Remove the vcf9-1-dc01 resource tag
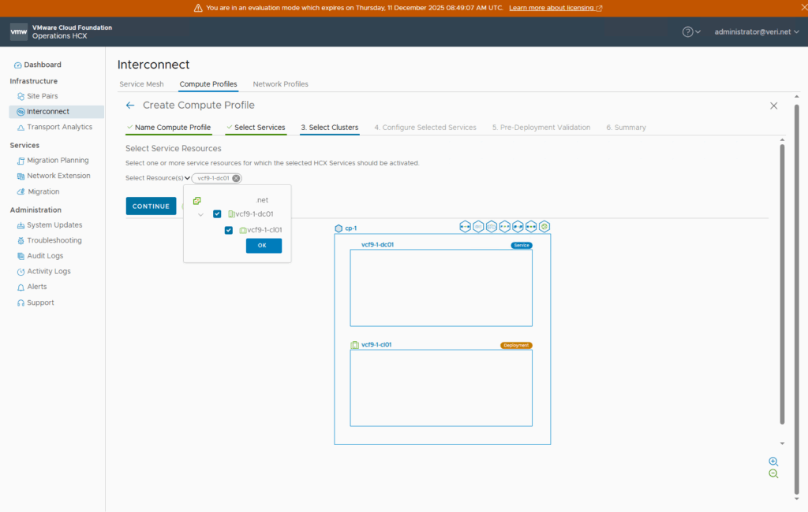The width and height of the screenshot is (808, 512). coord(236,178)
